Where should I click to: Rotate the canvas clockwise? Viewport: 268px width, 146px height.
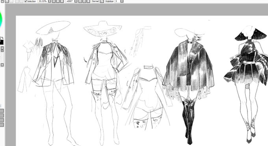click(x=84, y=1)
